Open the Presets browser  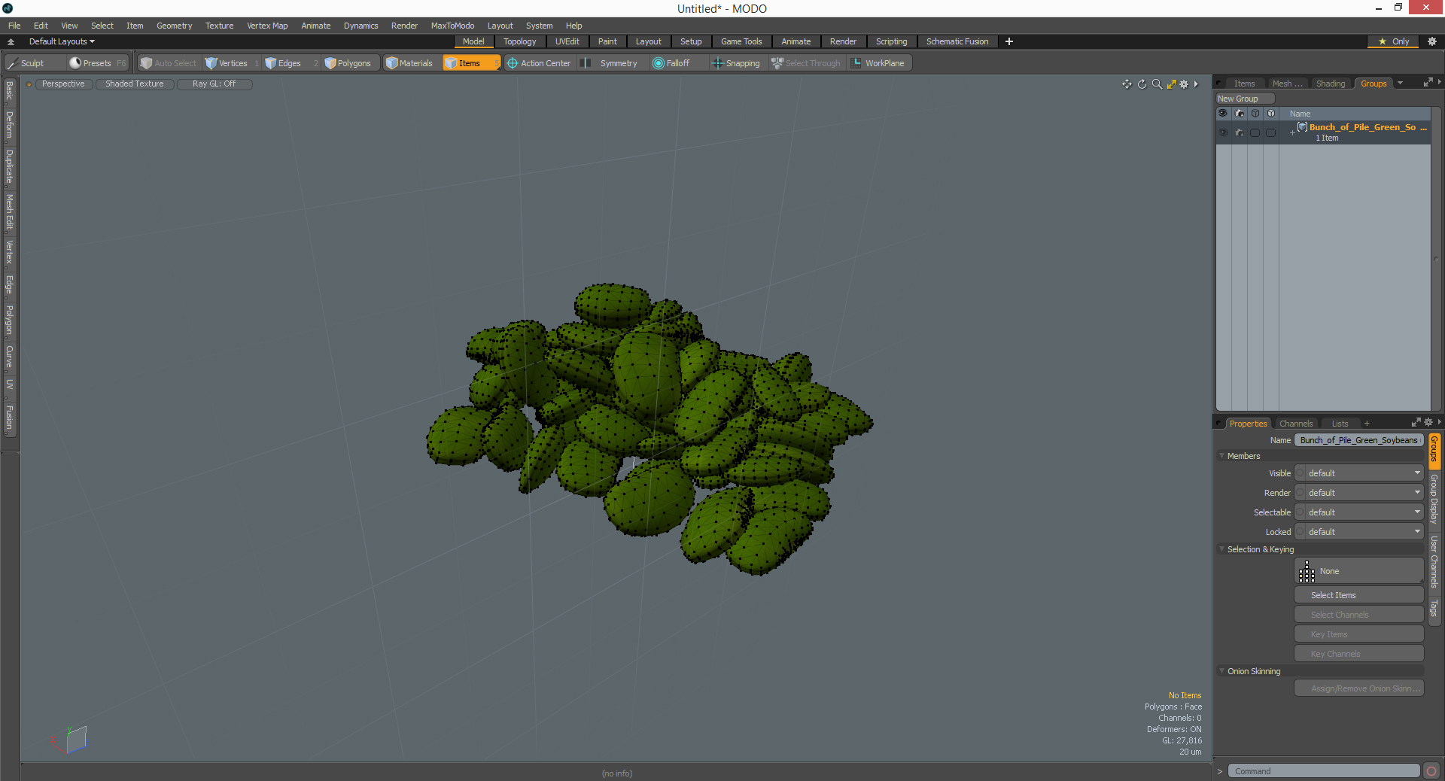coord(97,63)
